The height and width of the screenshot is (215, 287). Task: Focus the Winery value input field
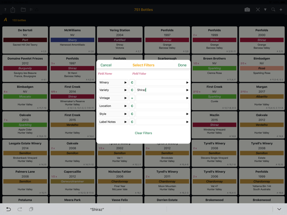click(162, 83)
